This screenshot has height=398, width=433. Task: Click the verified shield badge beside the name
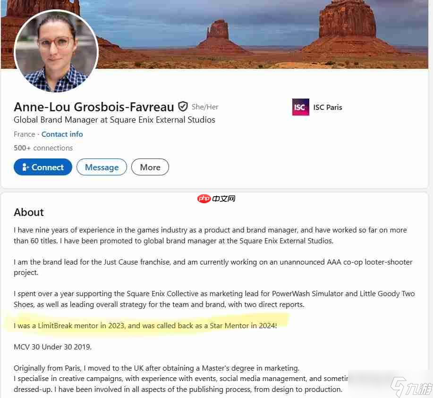183,107
